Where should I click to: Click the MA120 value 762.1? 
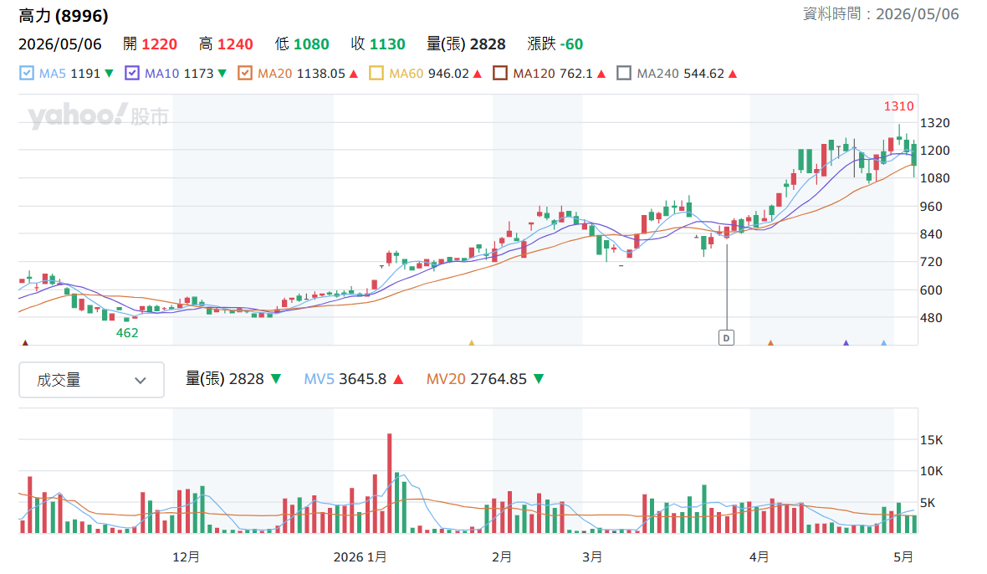pyautogui.click(x=576, y=74)
